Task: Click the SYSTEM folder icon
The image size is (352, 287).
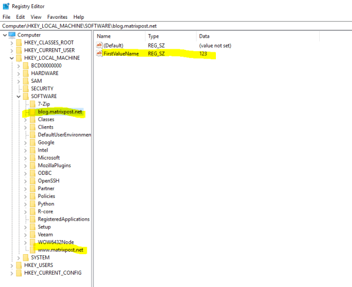Action: (x=26, y=258)
